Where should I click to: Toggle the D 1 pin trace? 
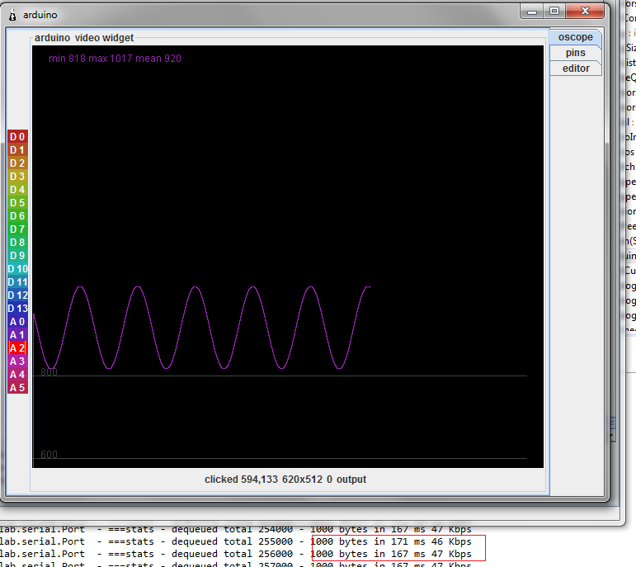click(17, 149)
